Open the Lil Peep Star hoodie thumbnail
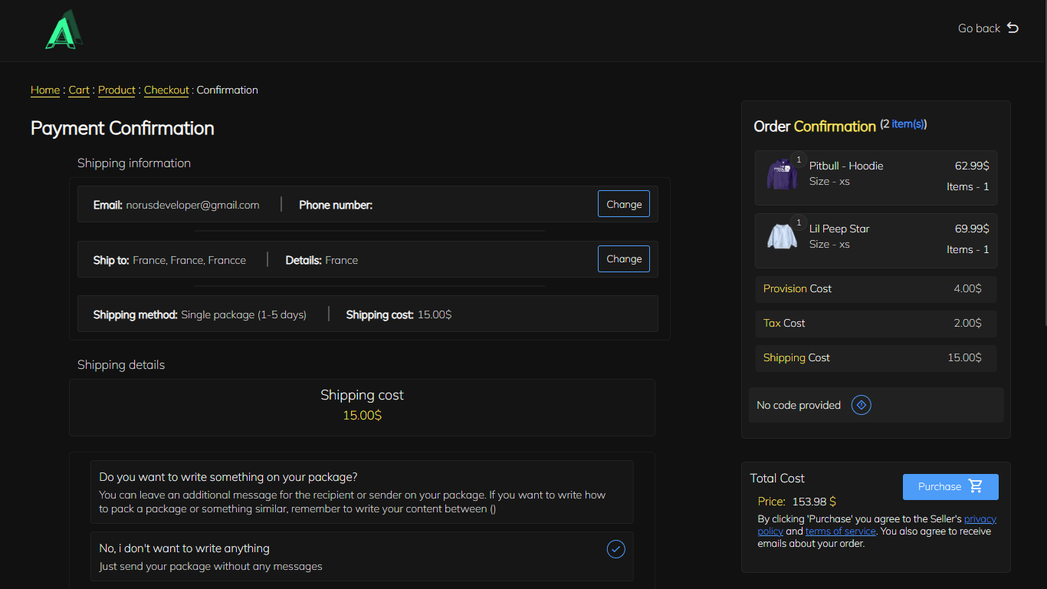 tap(782, 237)
